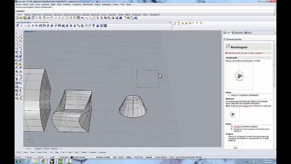Select the Sólidos toolbar tab

pos(120,15)
